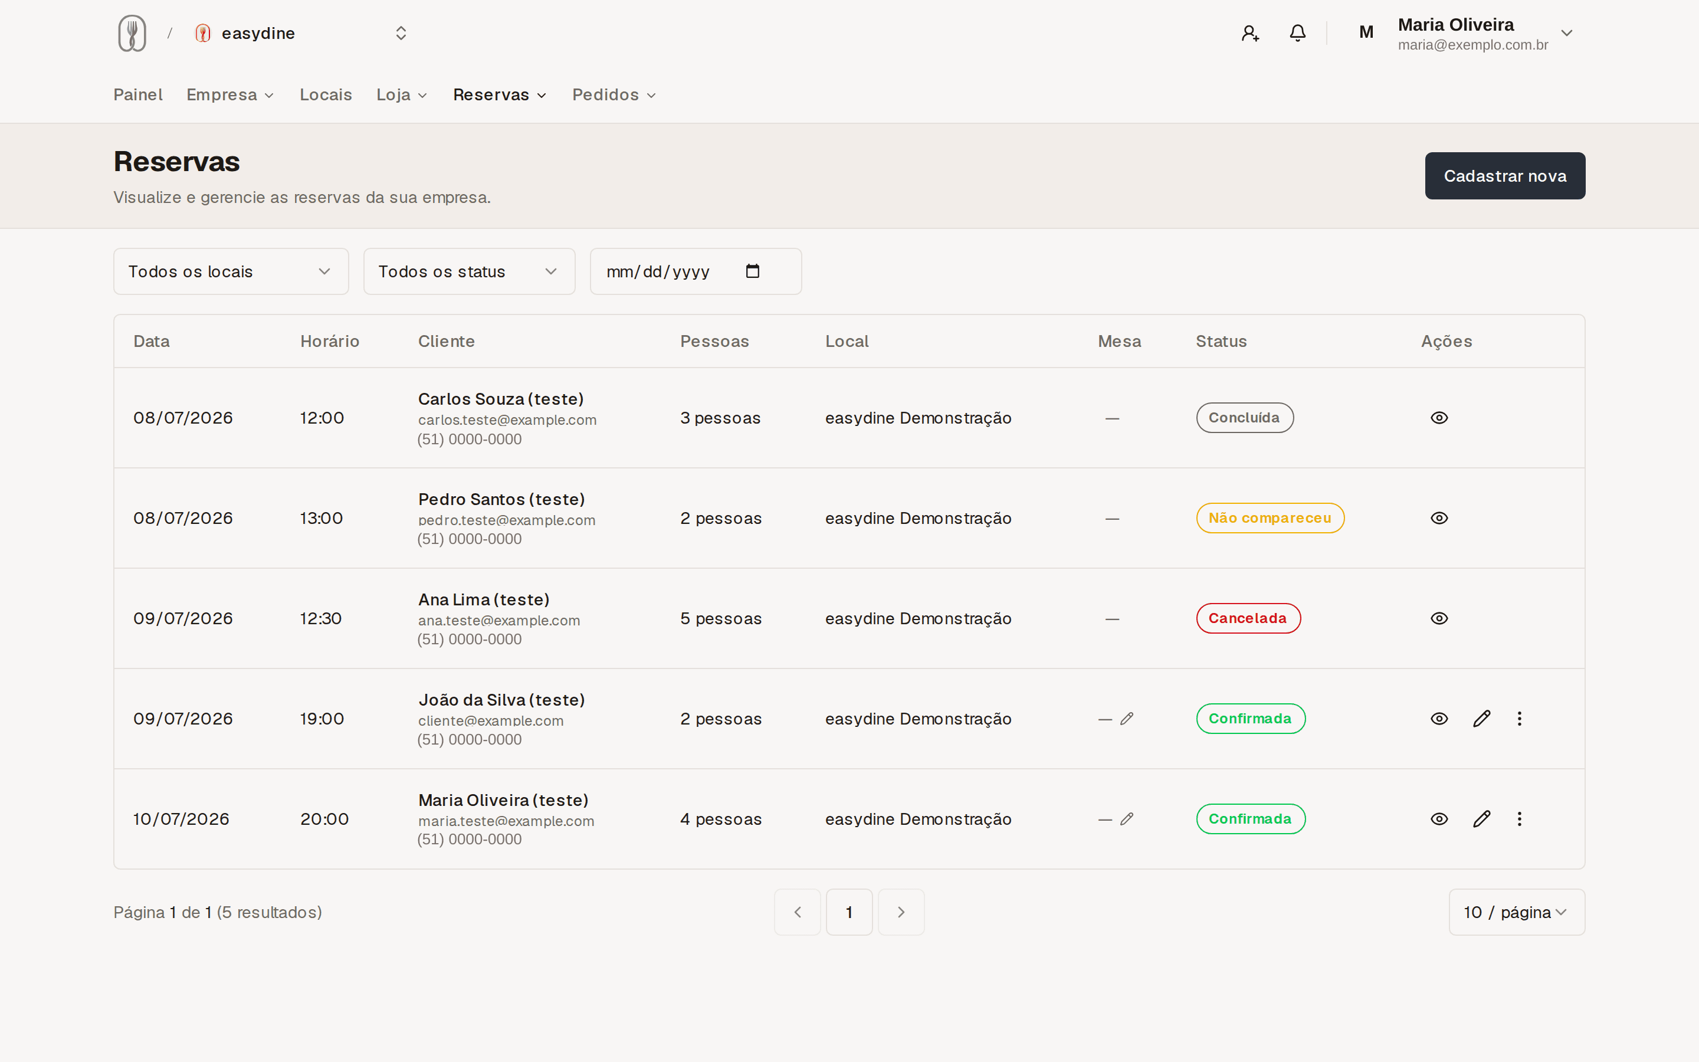Click the Concluída status badge

pyautogui.click(x=1245, y=418)
